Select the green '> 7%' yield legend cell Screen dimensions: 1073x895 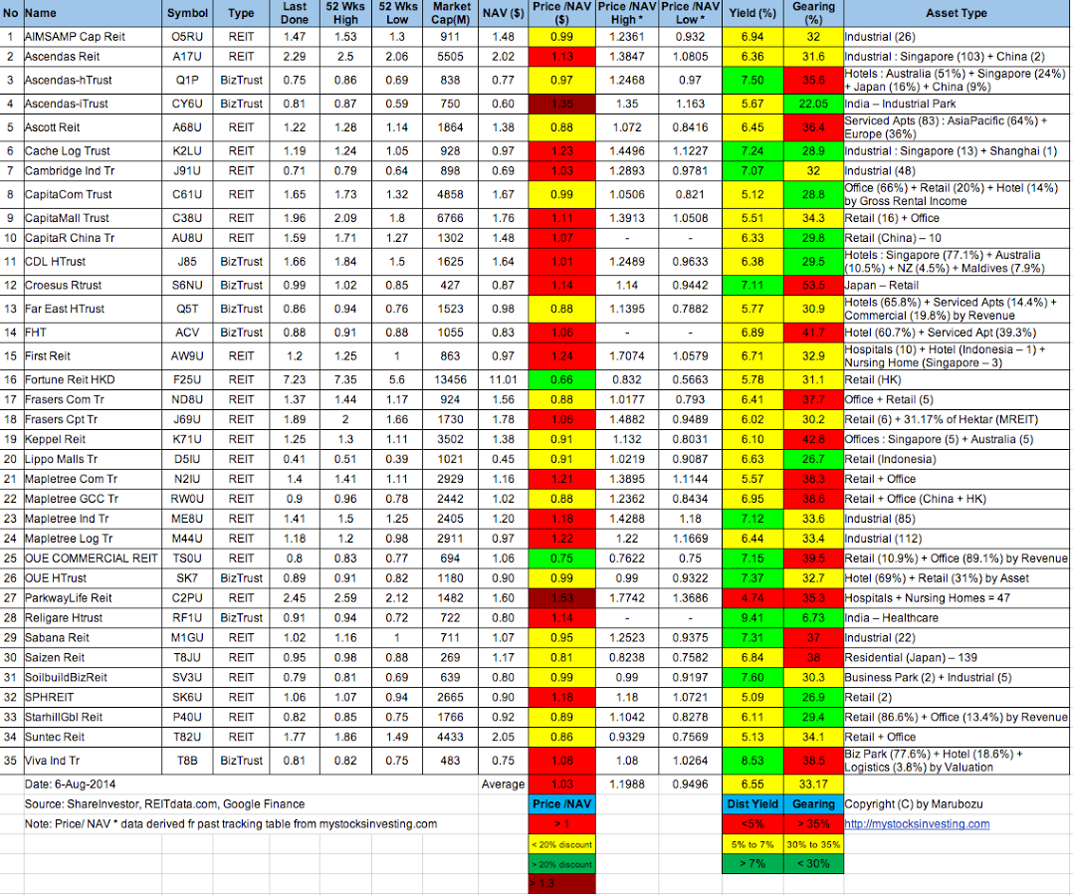tap(752, 864)
